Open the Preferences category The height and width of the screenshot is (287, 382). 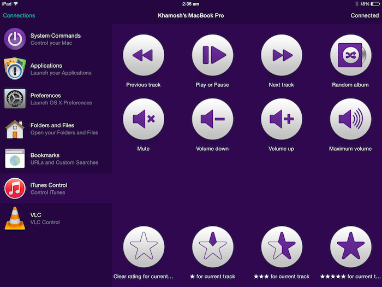(x=56, y=99)
